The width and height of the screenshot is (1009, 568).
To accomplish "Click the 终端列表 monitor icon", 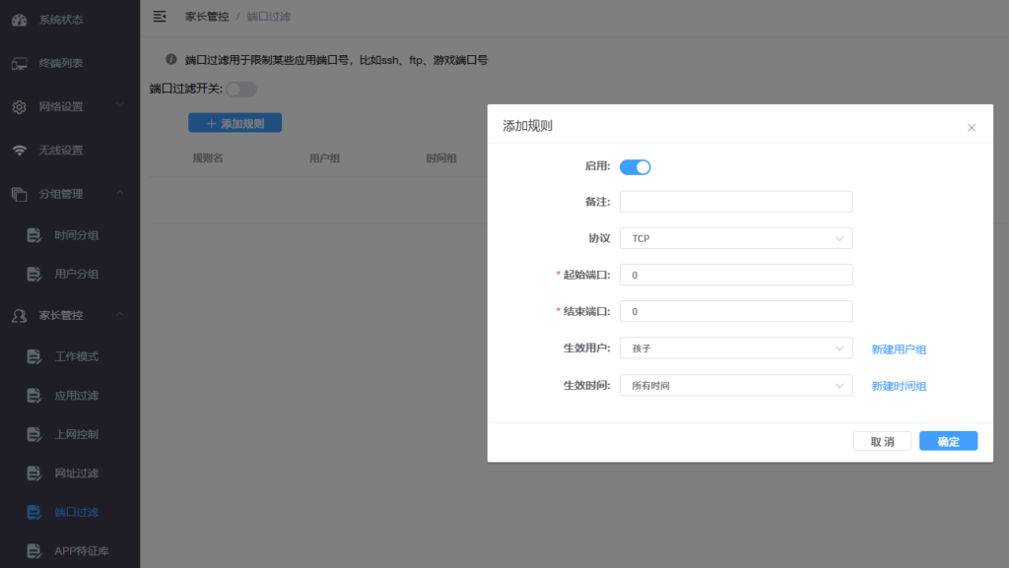I will pyautogui.click(x=20, y=64).
